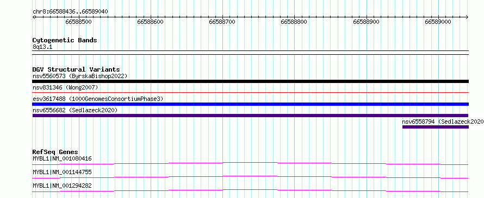The height and width of the screenshot is (198, 484).
Task: Open variant label nsv5560573 (ByrskaBishop2022)
Action: coord(80,76)
